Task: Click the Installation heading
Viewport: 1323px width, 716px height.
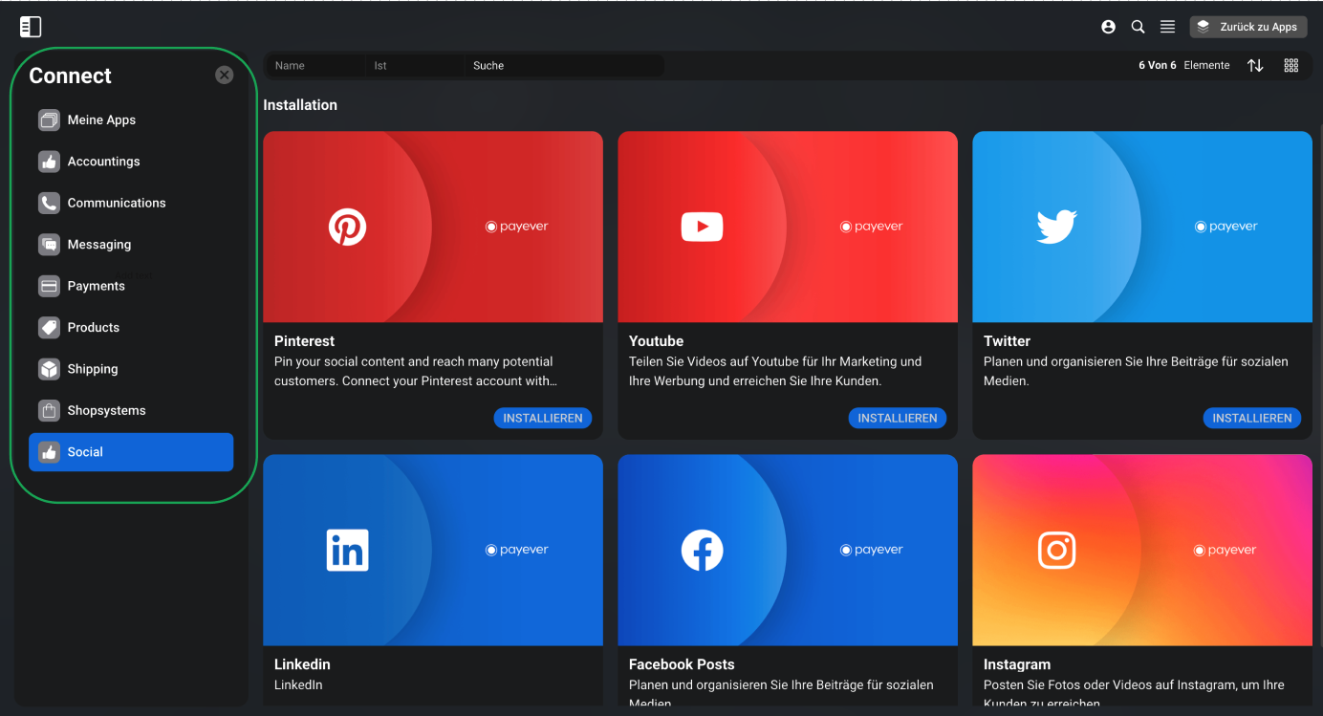Action: (300, 105)
